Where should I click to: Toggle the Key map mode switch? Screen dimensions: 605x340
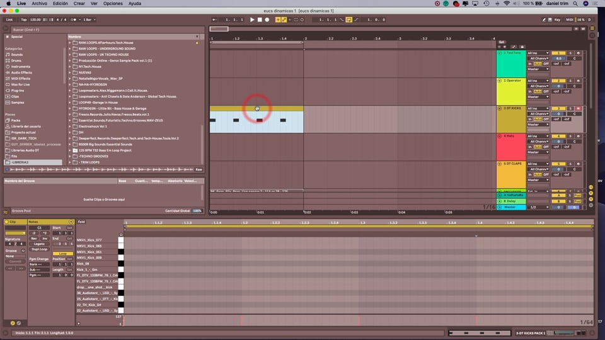click(557, 20)
